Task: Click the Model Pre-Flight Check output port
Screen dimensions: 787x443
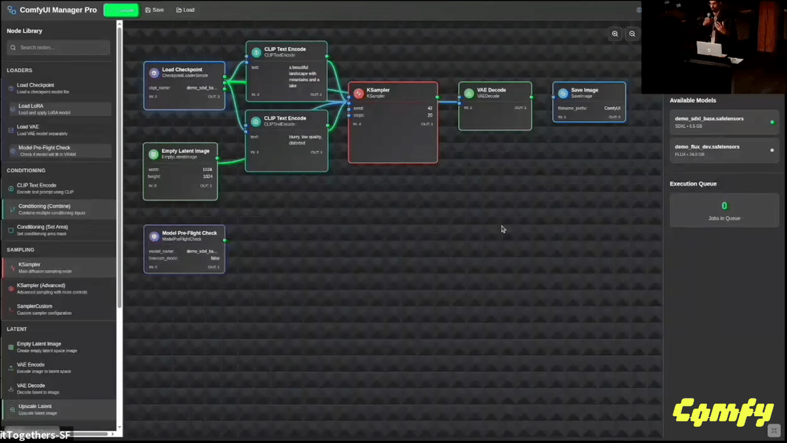Action: (224, 241)
